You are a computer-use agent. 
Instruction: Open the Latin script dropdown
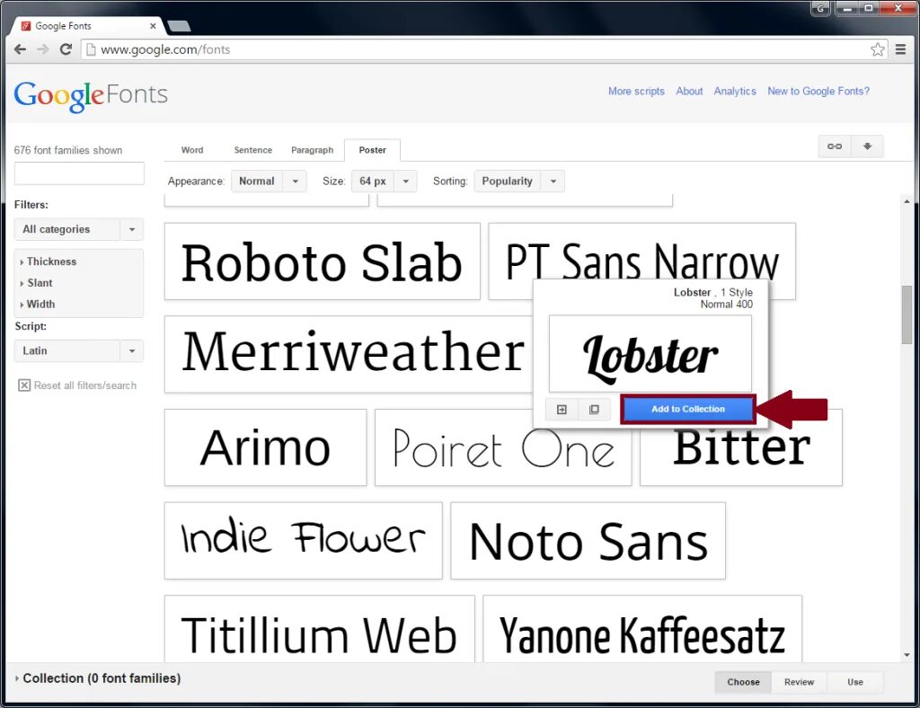(79, 350)
